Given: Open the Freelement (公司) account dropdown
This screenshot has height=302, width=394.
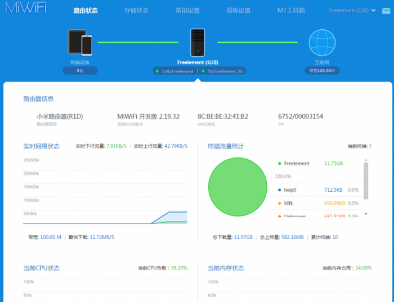Looking at the screenshot, I should (x=352, y=11).
